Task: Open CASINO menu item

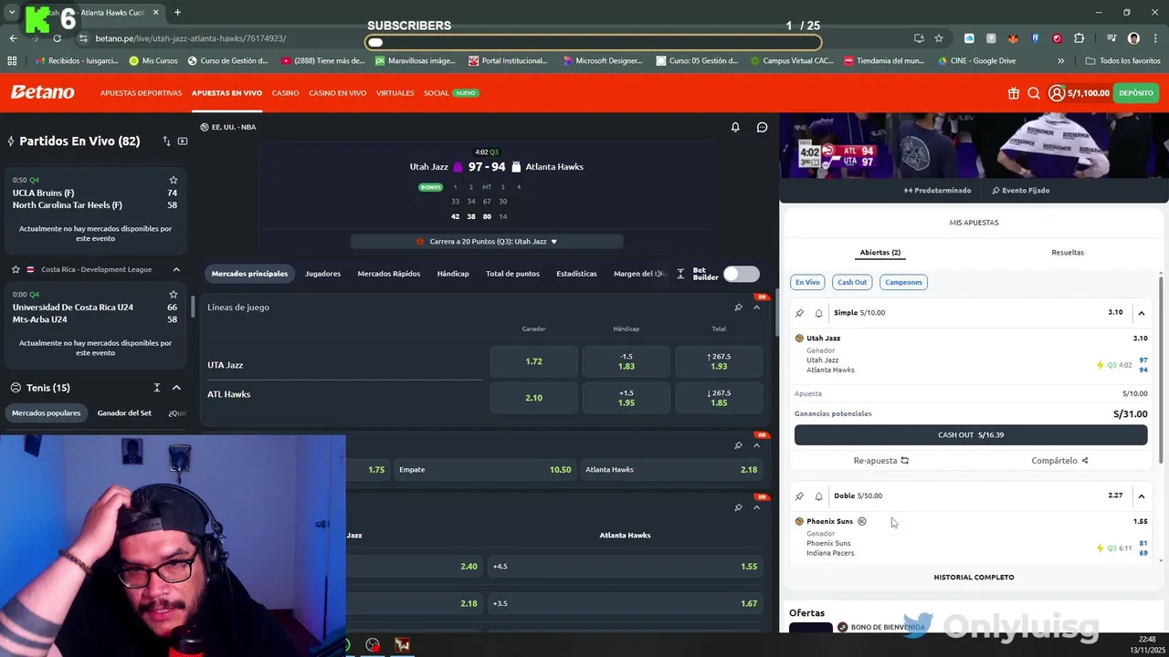Action: [x=285, y=93]
